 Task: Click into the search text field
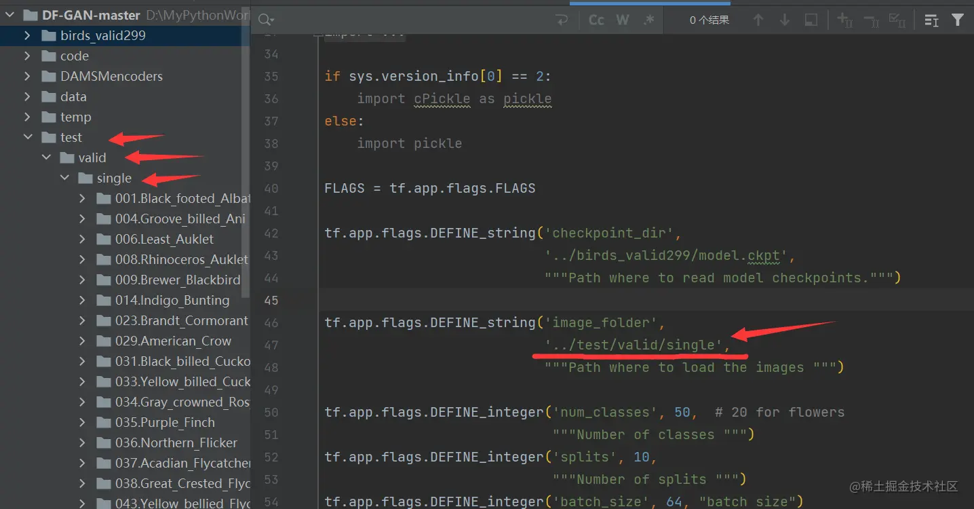click(414, 20)
